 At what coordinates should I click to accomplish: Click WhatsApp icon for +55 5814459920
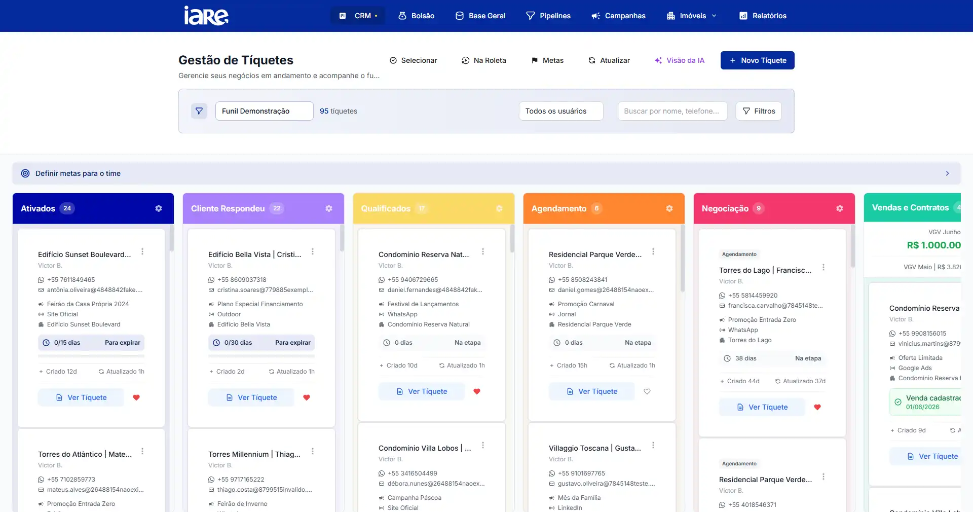pos(722,296)
